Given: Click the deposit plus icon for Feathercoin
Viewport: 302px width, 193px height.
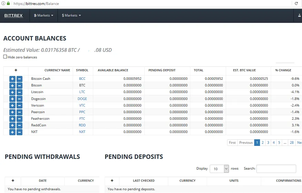Looking at the screenshot, I should coord(12,119).
